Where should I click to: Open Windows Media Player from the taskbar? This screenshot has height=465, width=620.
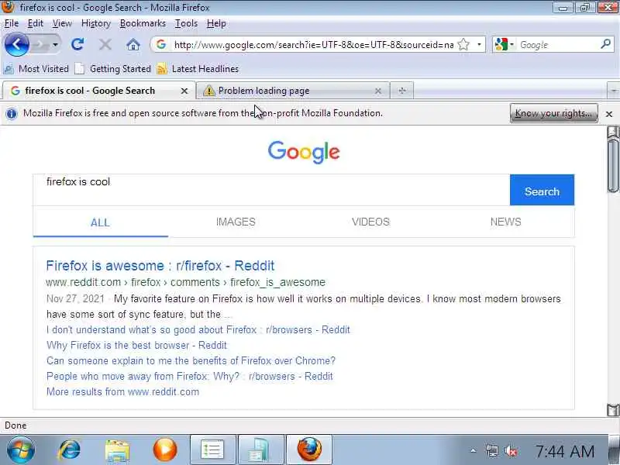tap(165, 450)
